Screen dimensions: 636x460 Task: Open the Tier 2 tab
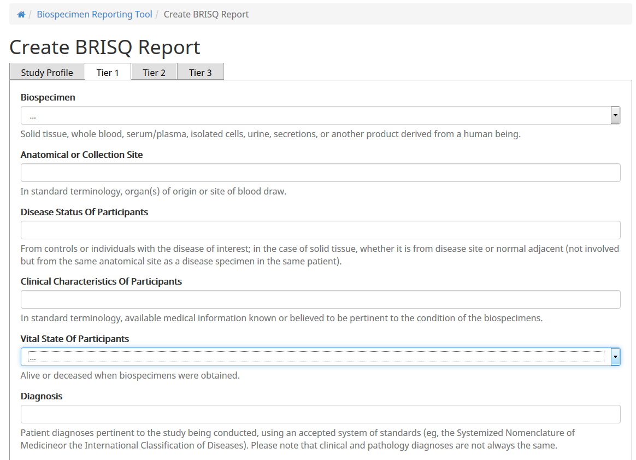[x=154, y=72]
